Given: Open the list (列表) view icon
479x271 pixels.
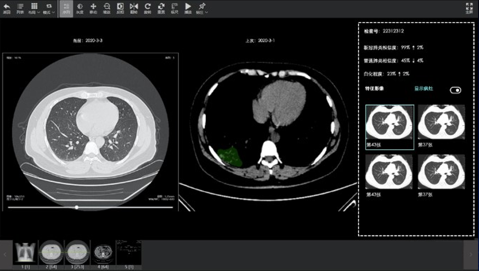Looking at the screenshot, I should pos(20,8).
